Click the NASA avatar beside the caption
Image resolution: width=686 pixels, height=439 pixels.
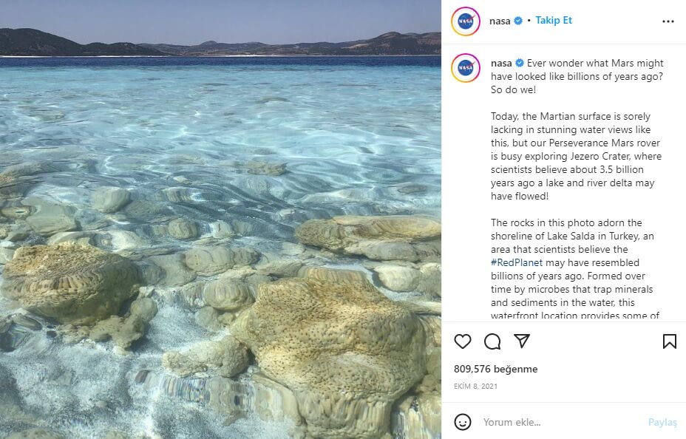tap(466, 68)
